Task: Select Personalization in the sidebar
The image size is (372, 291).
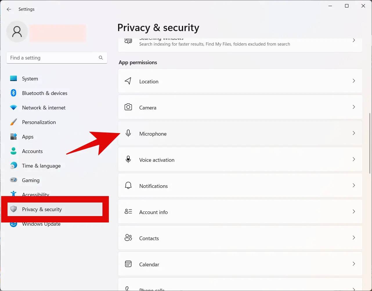Action: (x=39, y=122)
